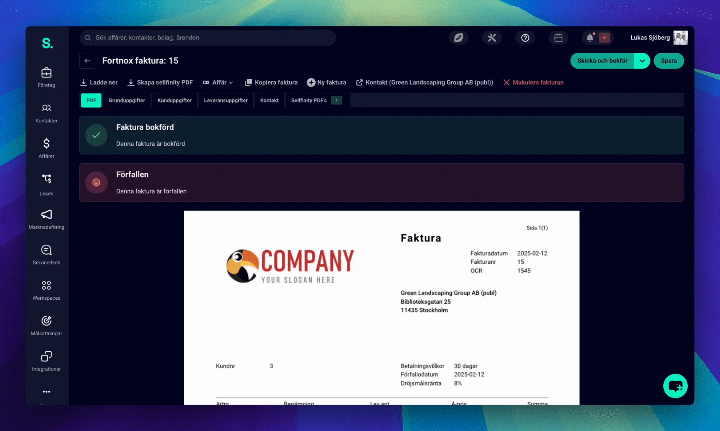
Task: Select Kontakter in the sidebar
Action: point(46,113)
